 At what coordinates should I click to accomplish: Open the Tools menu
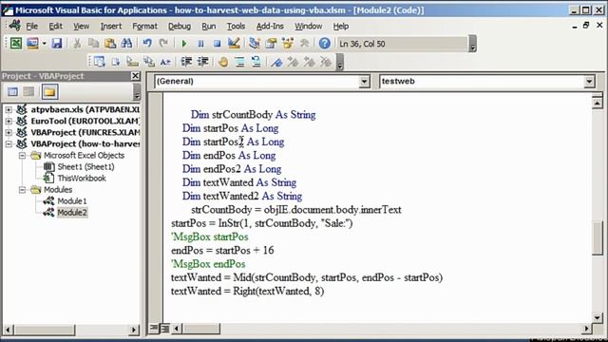pos(236,26)
